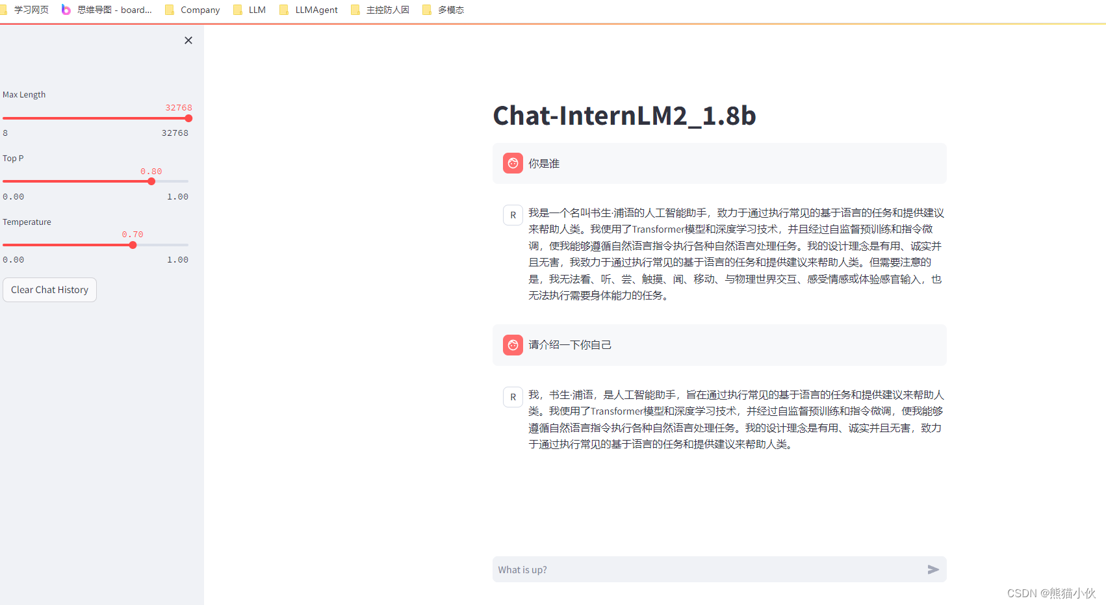Click the user message 请介绍一下你自己
Screen dimensions: 1106x605
click(x=570, y=345)
